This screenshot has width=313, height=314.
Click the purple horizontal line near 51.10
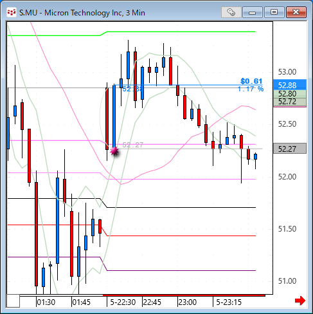click(181, 270)
